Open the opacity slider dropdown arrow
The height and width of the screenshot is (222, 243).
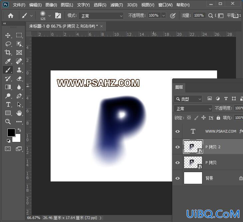click(163, 16)
